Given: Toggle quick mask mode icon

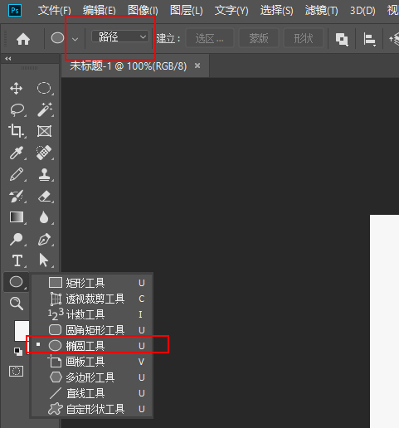Looking at the screenshot, I should point(16,372).
